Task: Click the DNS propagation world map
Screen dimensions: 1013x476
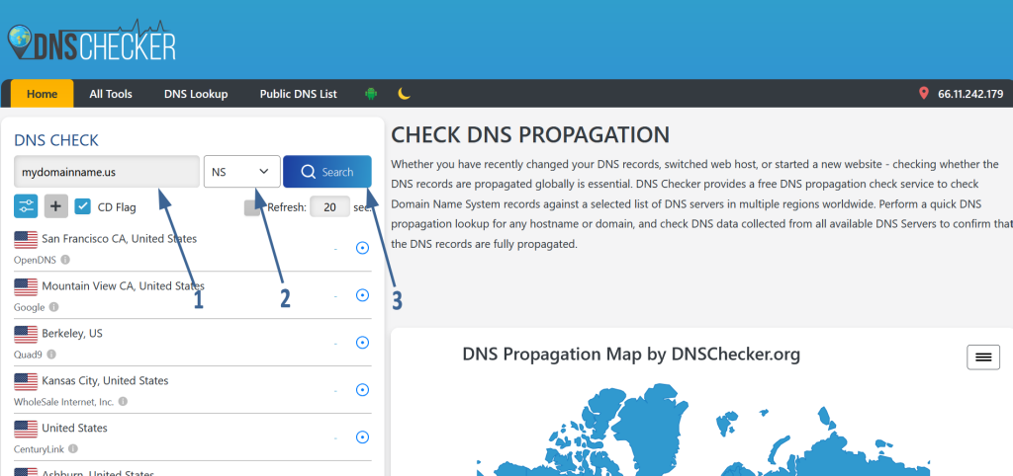Action: click(x=702, y=430)
